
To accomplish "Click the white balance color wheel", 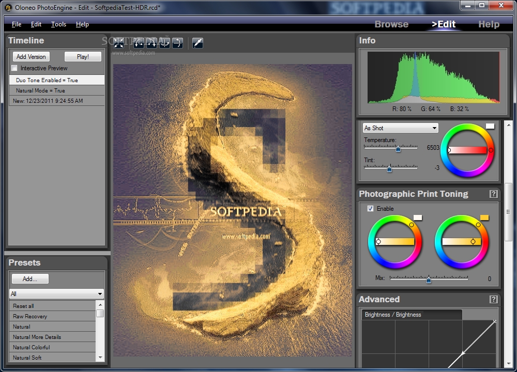I will (x=467, y=150).
